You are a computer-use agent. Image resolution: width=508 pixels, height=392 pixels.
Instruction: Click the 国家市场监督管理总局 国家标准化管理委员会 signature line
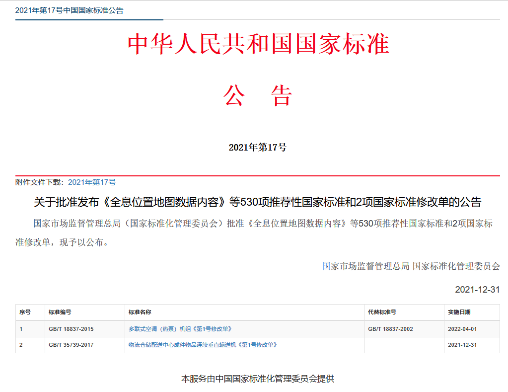pyautogui.click(x=411, y=266)
